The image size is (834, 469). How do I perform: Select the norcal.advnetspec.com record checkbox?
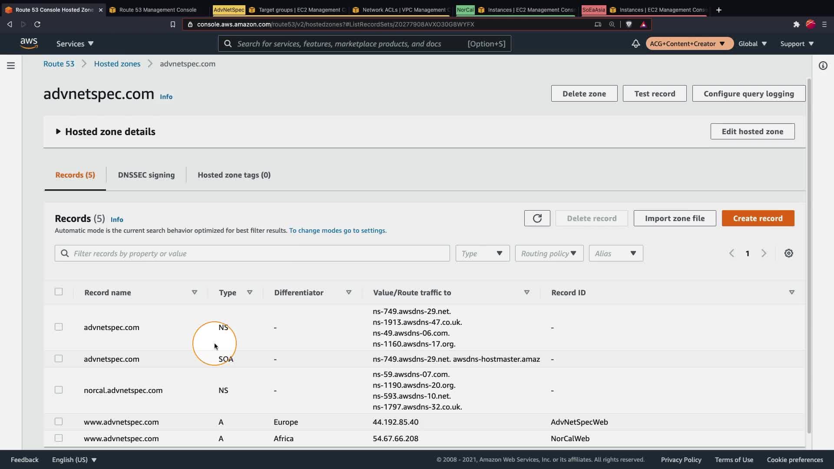[59, 390]
